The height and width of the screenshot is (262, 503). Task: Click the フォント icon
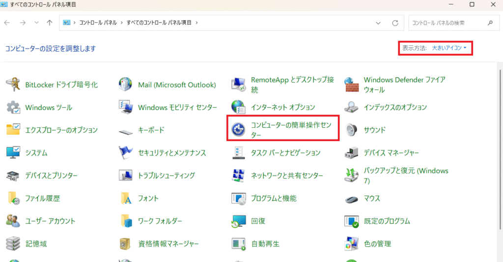coord(125,198)
